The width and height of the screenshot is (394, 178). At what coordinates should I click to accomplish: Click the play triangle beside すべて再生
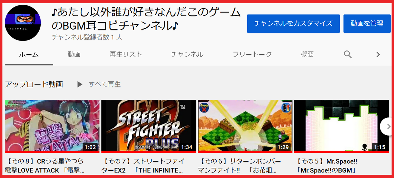pos(79,84)
